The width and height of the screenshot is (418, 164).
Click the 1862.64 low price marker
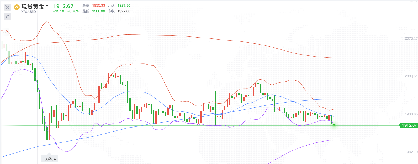click(49, 159)
